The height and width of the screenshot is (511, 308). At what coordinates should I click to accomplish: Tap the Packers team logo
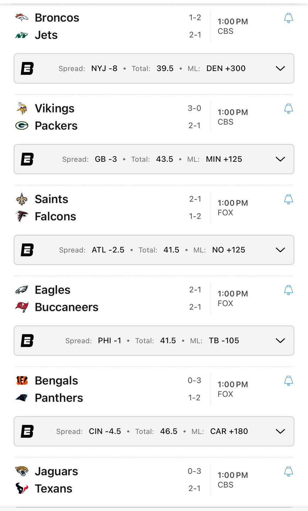pos(22,126)
